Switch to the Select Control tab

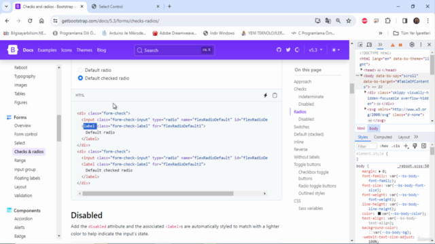point(125,7)
